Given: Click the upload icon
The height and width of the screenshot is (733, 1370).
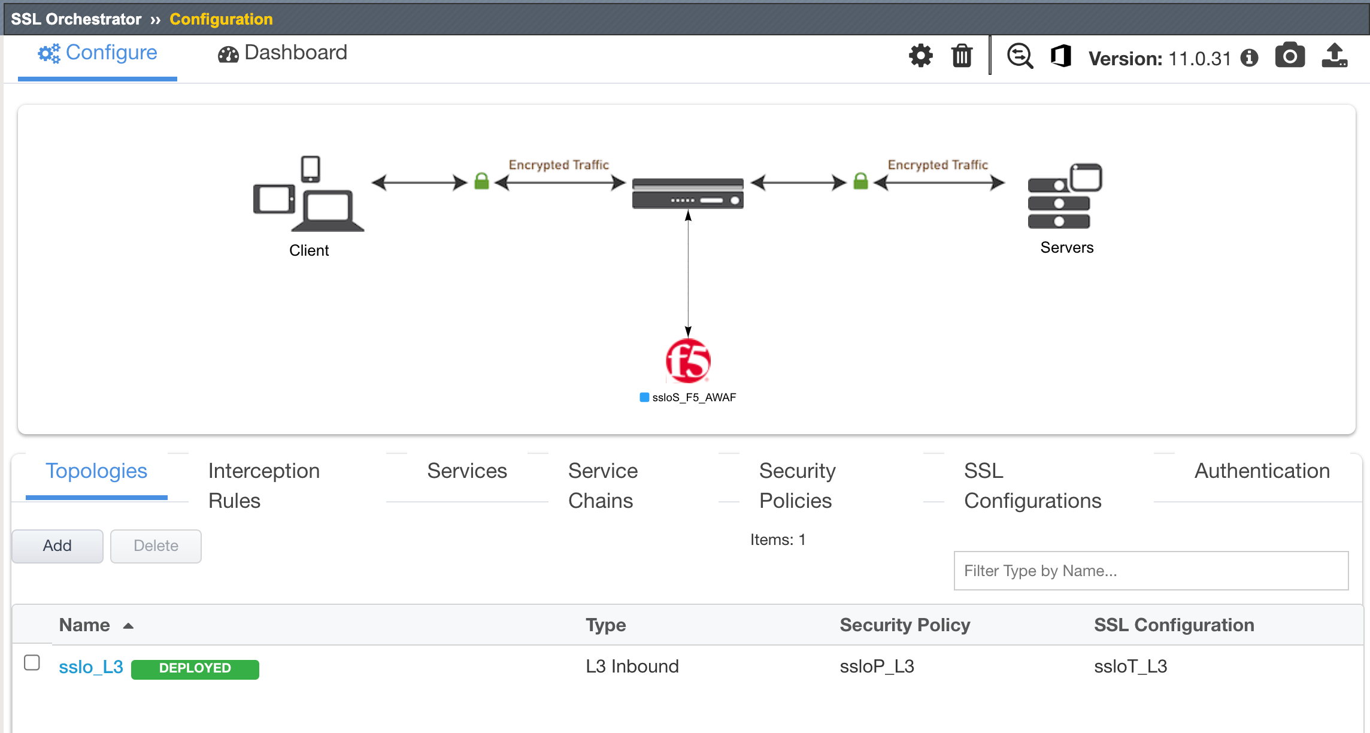Looking at the screenshot, I should (1335, 56).
